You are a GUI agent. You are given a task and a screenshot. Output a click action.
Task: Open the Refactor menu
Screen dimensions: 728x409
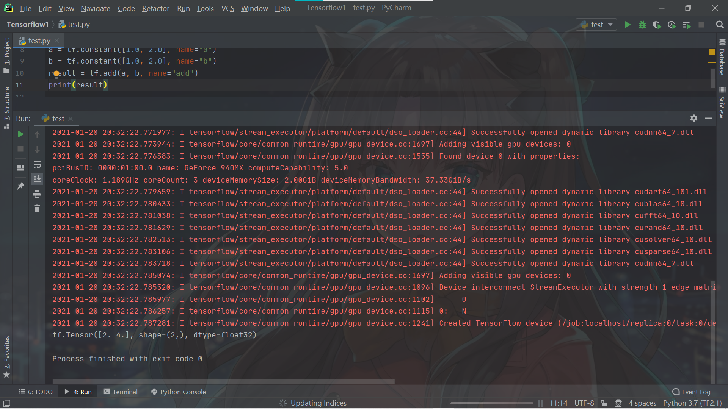155,8
